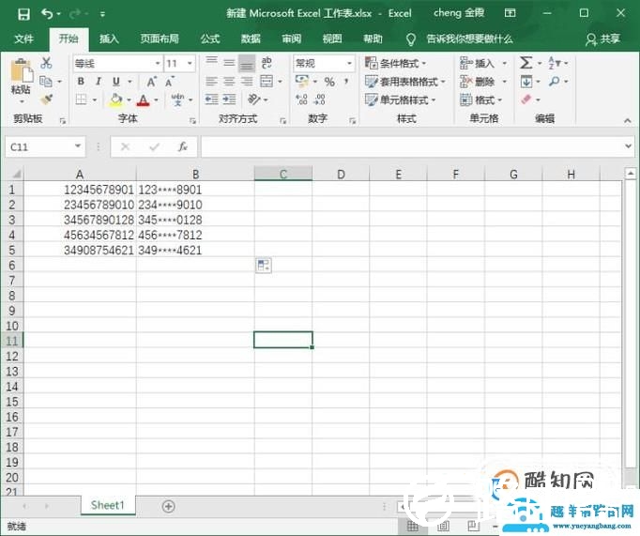Expand Conditional Formatting (条件格式) menu
The height and width of the screenshot is (536, 640).
point(405,63)
